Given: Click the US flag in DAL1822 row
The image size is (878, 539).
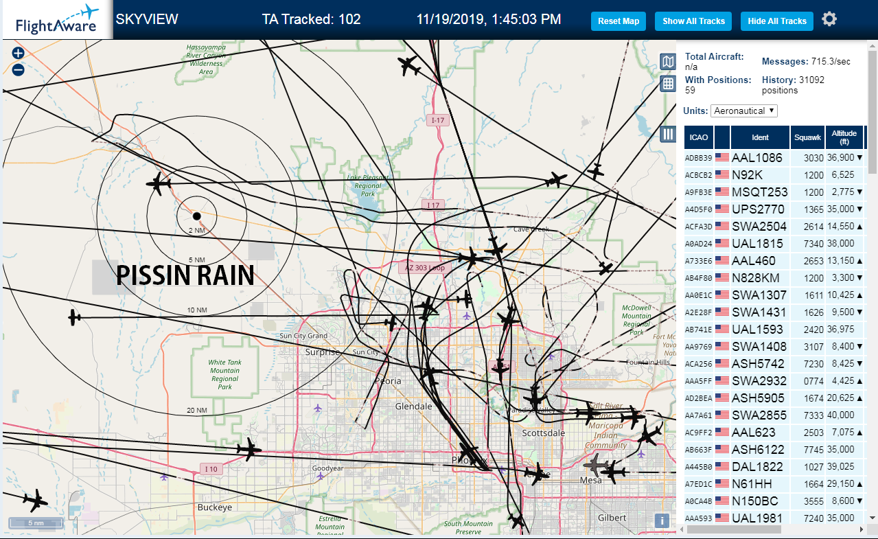Looking at the screenshot, I should (722, 466).
